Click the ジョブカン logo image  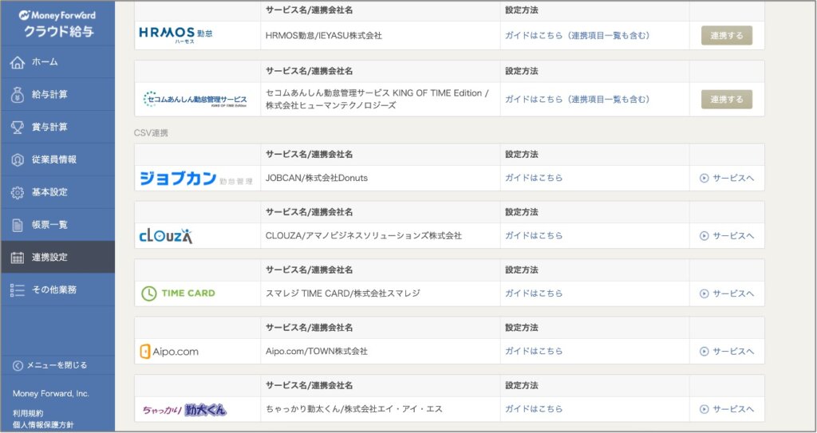(188, 179)
